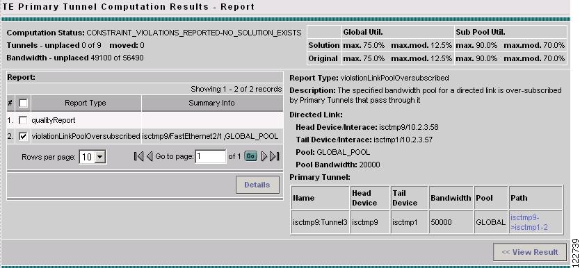
Task: Toggle the select-all checkbox in header
Action: [23, 103]
